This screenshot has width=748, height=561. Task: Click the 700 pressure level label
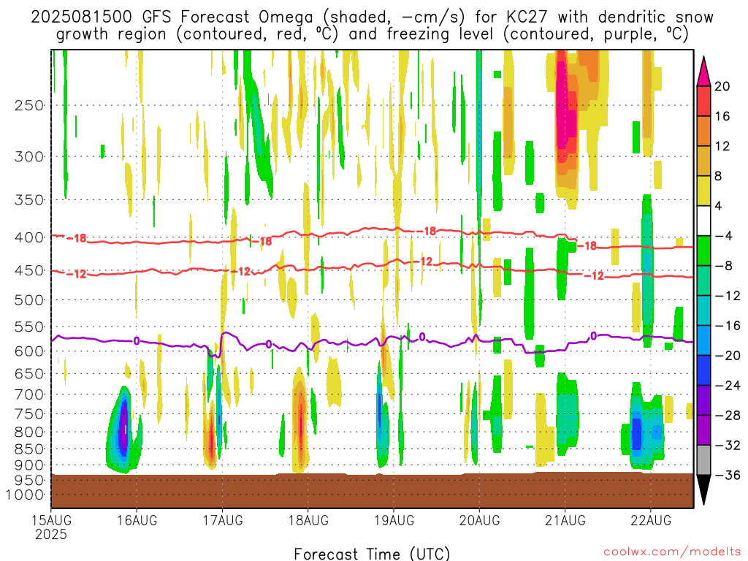coord(29,394)
